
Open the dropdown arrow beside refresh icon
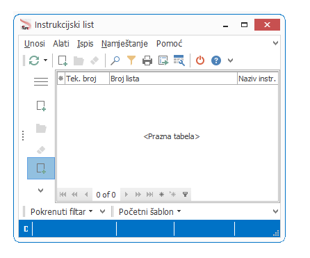pos(45,61)
